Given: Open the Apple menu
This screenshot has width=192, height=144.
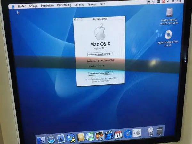Looking at the screenshot, I should pos(13,6).
